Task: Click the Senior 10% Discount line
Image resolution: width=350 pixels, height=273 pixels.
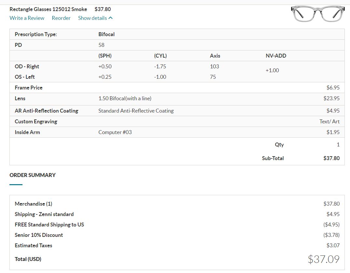Action: (39, 235)
